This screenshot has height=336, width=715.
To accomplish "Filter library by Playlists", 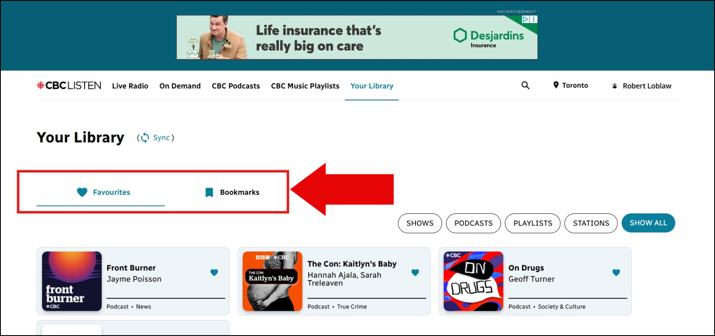I will point(533,223).
